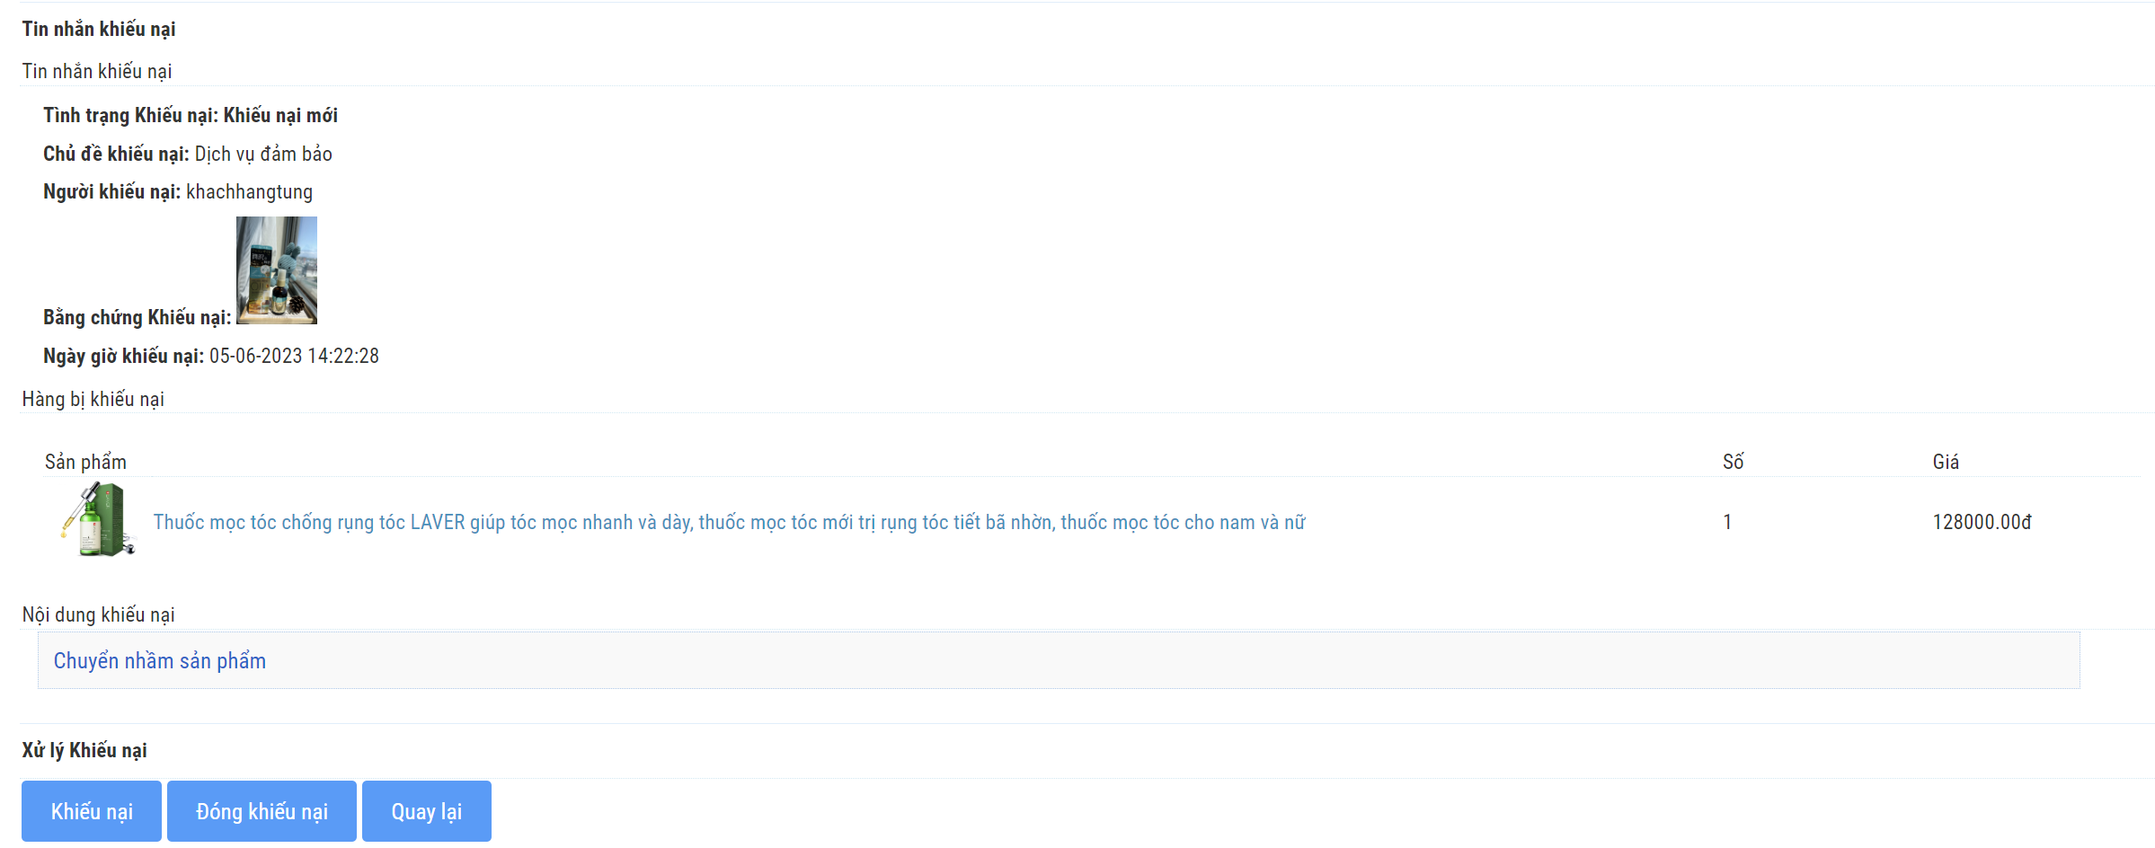Click the Đóng khiếu nại button

pos(262,811)
